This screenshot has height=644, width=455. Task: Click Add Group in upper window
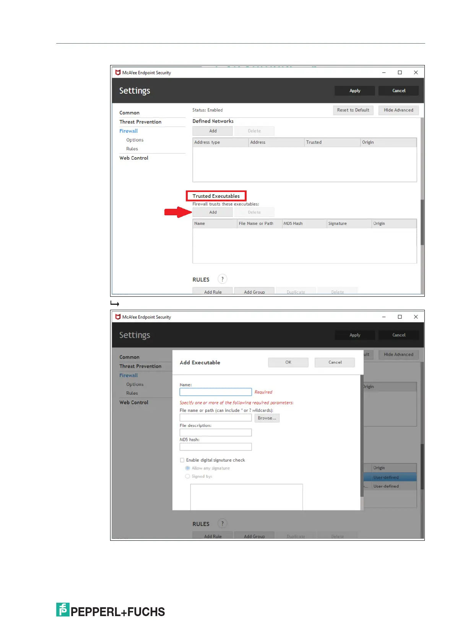[254, 291]
